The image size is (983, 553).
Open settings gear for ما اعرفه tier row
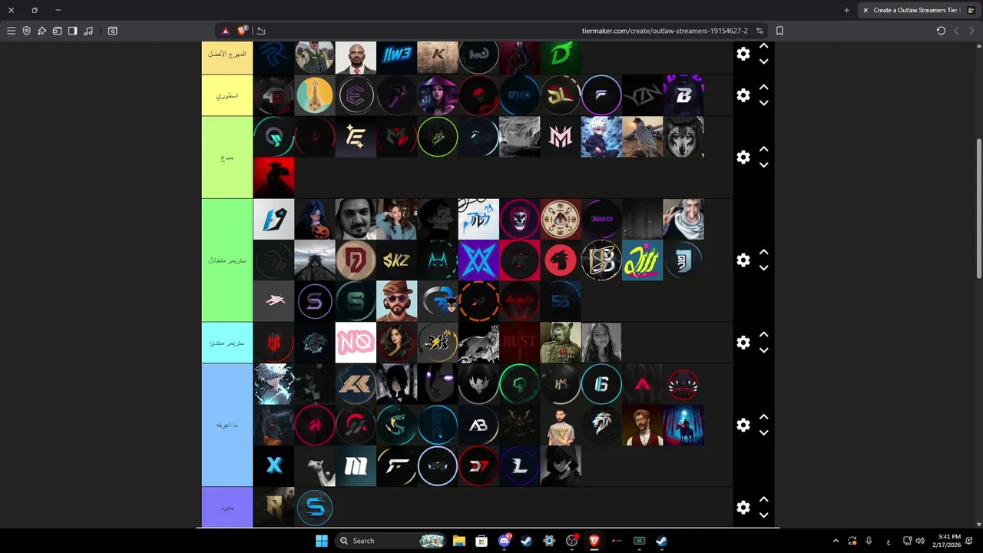743,425
